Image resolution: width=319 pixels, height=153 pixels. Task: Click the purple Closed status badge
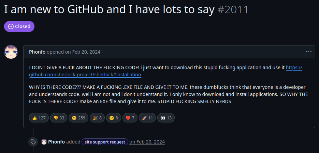coord(19,26)
